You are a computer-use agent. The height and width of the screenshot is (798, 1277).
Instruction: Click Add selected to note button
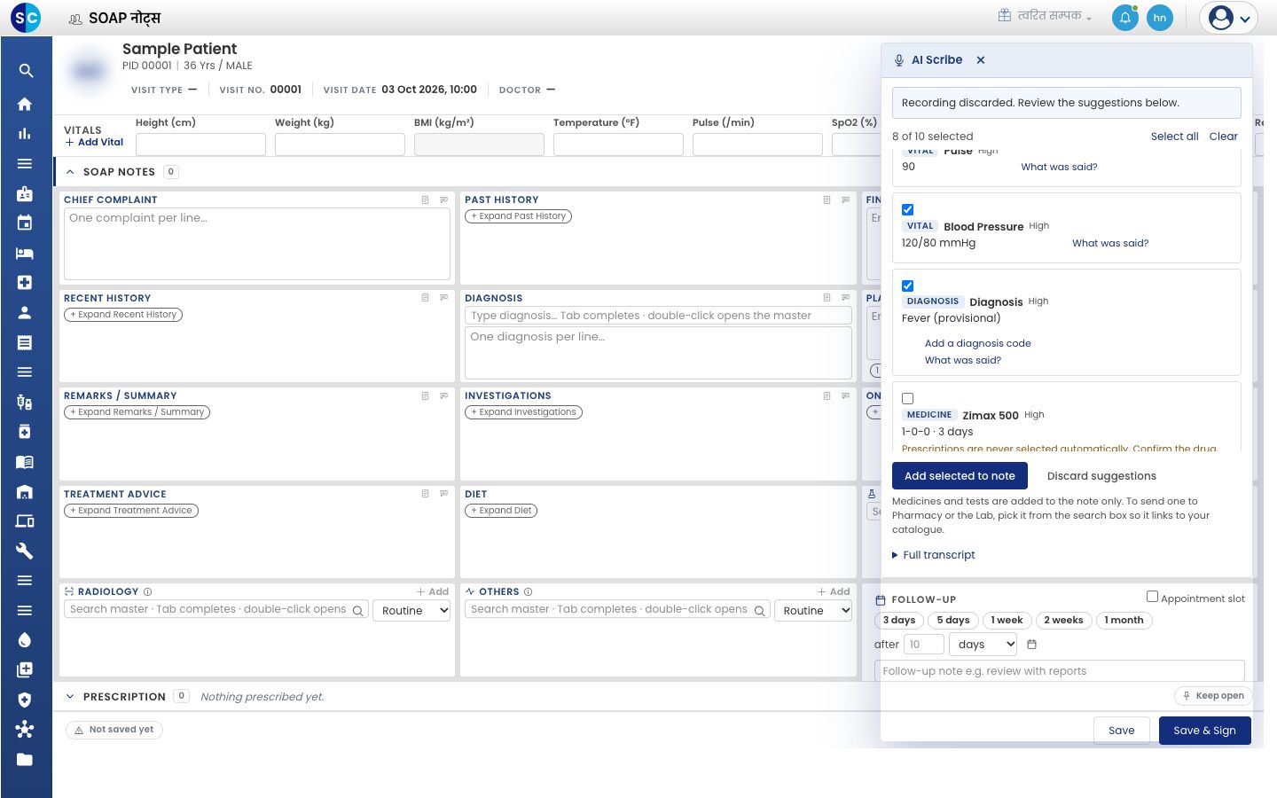click(960, 476)
